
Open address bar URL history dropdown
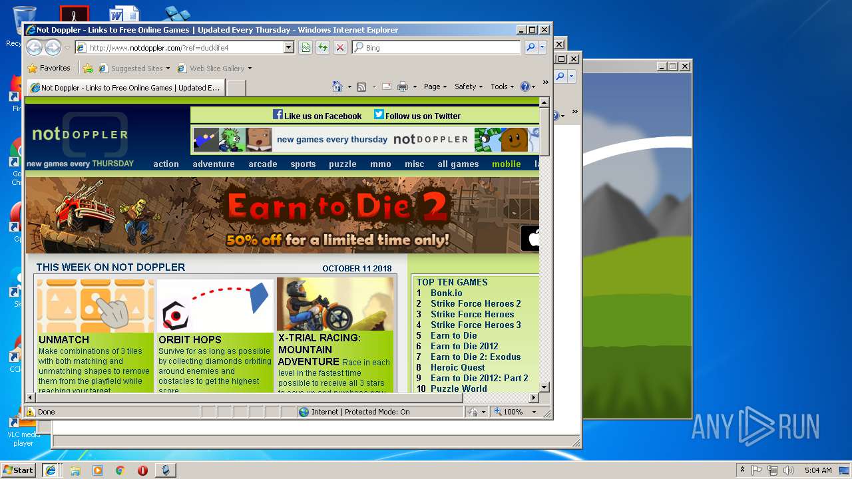tap(289, 47)
